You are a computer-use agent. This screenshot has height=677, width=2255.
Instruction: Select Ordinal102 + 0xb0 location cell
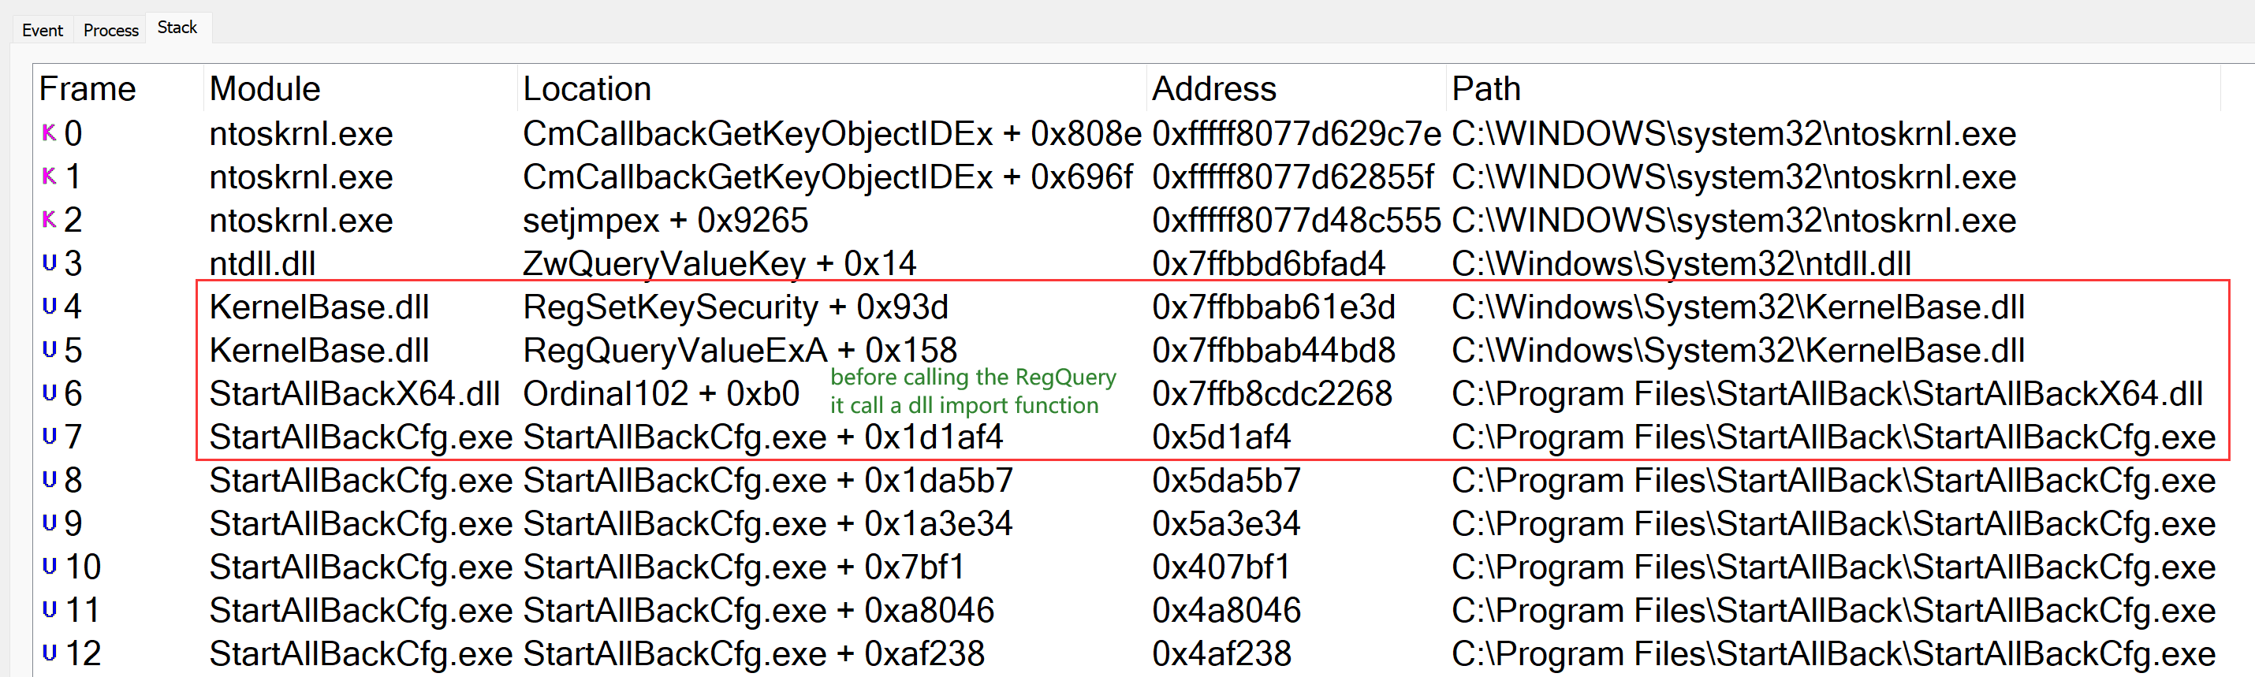tap(661, 393)
